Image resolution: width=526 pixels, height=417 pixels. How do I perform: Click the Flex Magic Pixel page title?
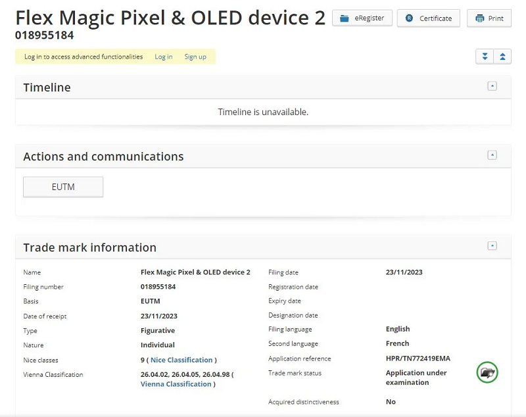[x=170, y=17]
